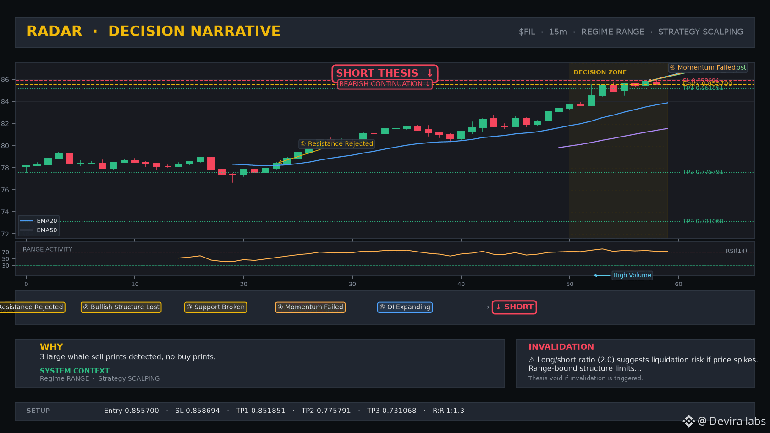The height and width of the screenshot is (433, 770).
Task: Click TP2 0.775791 in setup bar
Action: tap(326, 411)
